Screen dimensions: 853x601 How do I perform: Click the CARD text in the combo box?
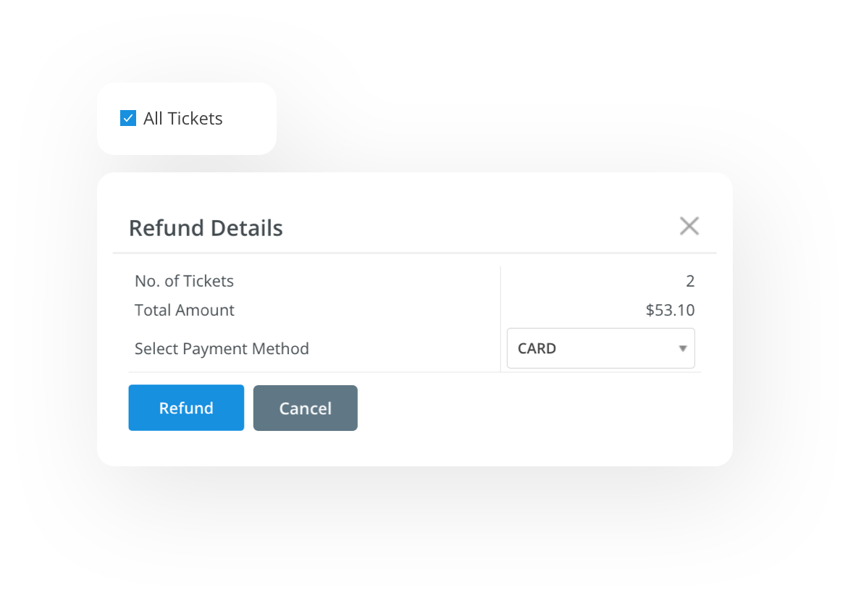[537, 348]
